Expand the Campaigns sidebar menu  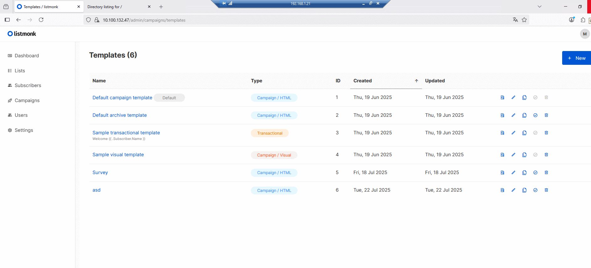click(27, 100)
